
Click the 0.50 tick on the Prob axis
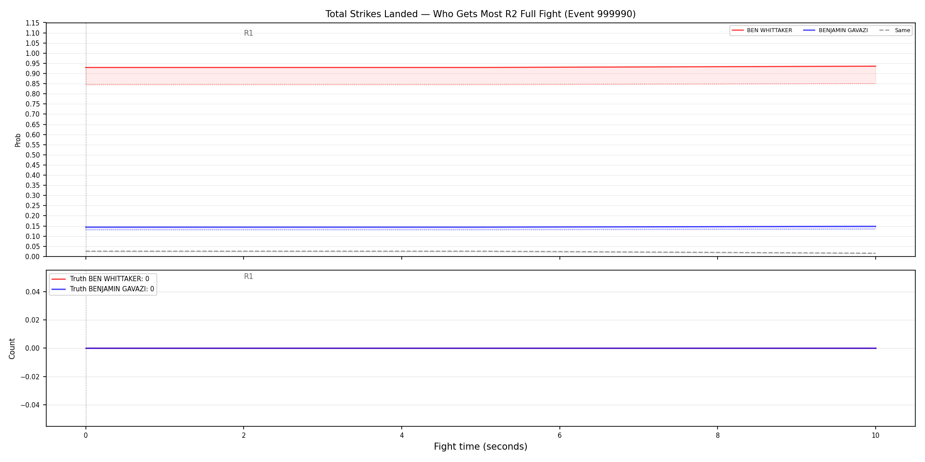pos(32,155)
